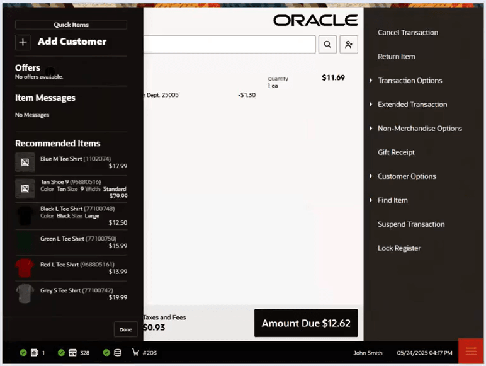This screenshot has height=366, width=486.
Task: Choose Cancel Transaction
Action: (x=408, y=33)
